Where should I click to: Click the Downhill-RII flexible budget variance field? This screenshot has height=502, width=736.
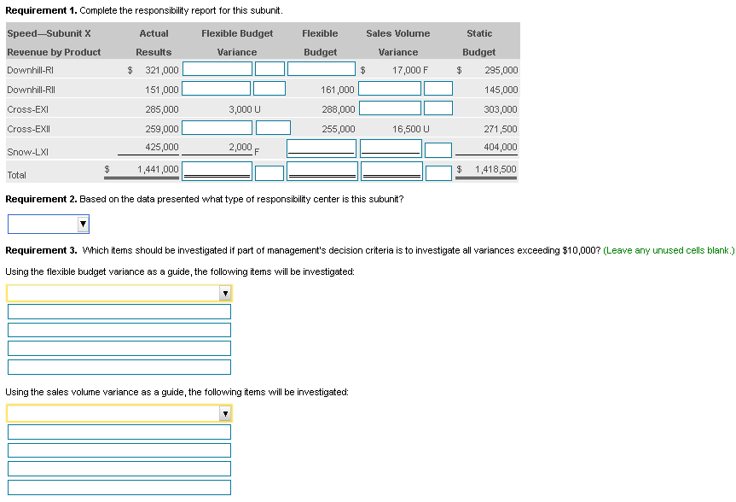tap(217, 88)
